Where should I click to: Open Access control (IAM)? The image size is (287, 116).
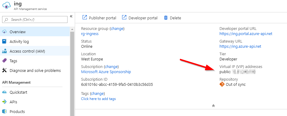(35, 51)
